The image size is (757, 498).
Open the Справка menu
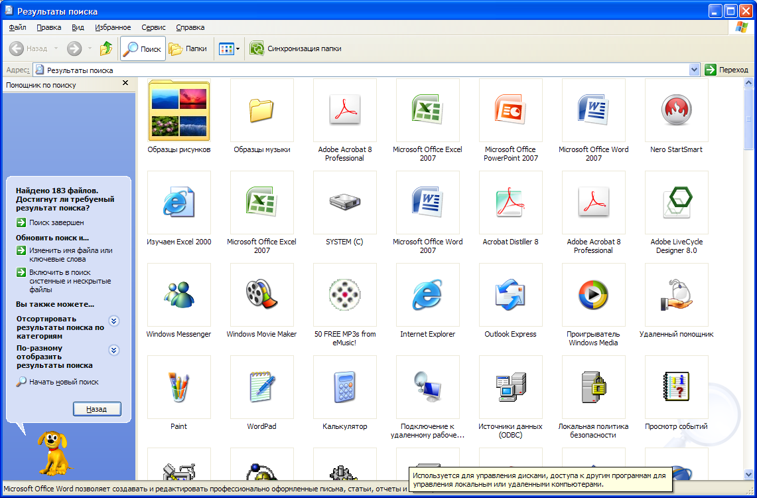pos(190,27)
